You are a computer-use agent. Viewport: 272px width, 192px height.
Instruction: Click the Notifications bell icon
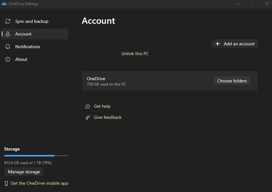[x=8, y=47]
